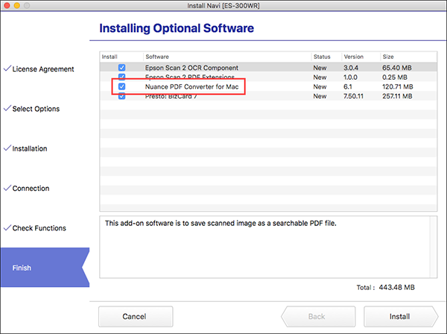Click version 7.50.11 cell
The height and width of the screenshot is (334, 447).
(x=353, y=96)
